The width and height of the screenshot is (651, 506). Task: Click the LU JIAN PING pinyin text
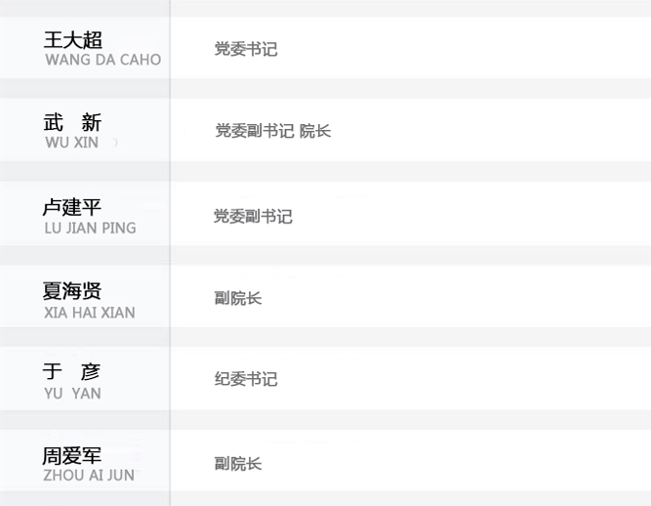(x=90, y=229)
